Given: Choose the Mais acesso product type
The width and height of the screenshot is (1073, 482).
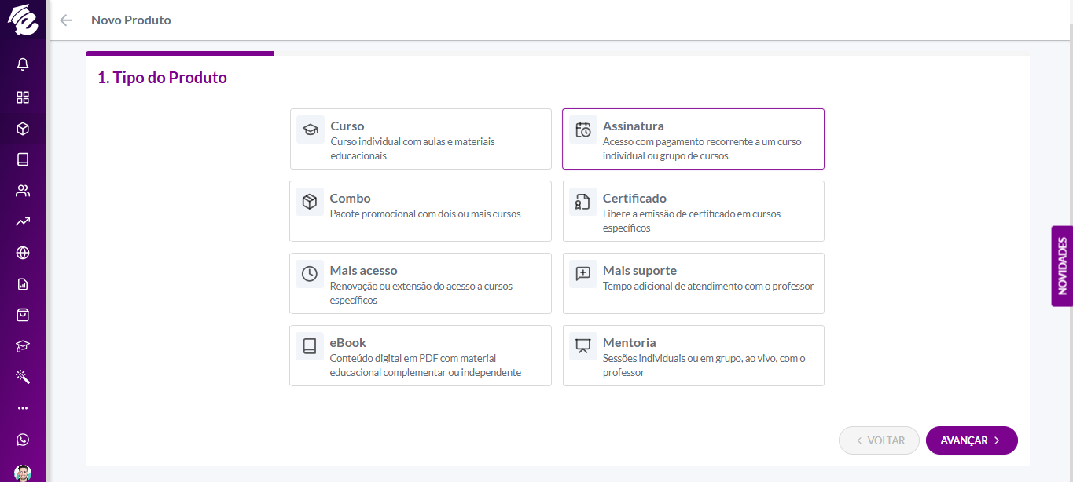Looking at the screenshot, I should (x=421, y=283).
